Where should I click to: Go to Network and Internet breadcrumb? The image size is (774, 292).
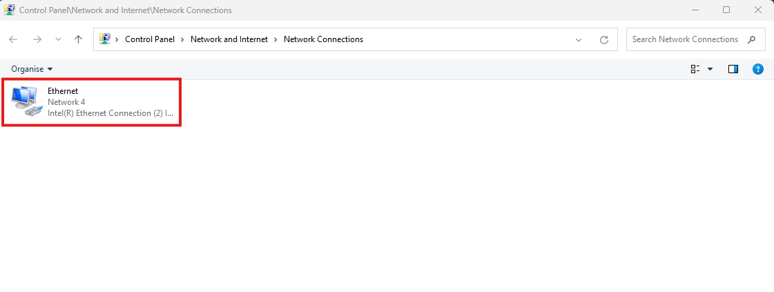pos(229,39)
